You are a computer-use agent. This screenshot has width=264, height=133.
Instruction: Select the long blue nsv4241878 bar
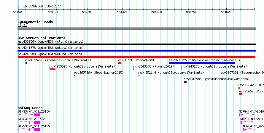click(136, 51)
